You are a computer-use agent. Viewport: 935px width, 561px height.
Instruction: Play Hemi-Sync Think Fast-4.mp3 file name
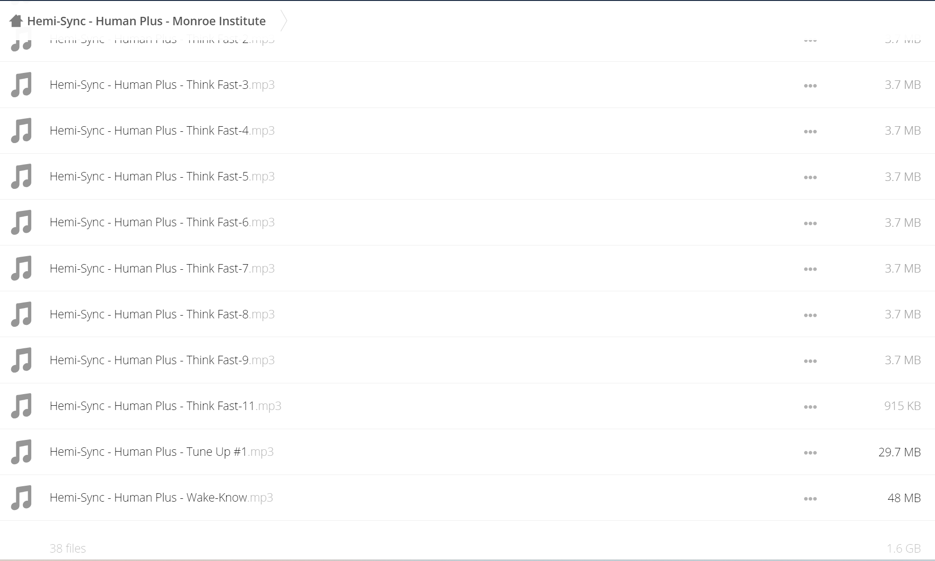162,130
